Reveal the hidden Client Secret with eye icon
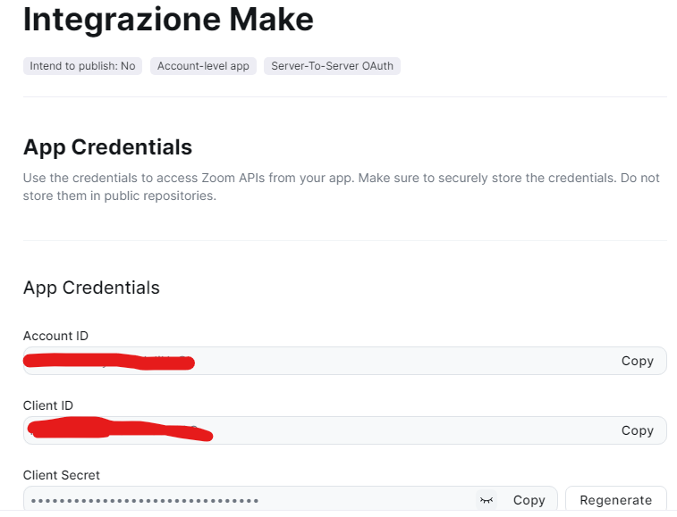The height and width of the screenshot is (517, 677). click(487, 500)
